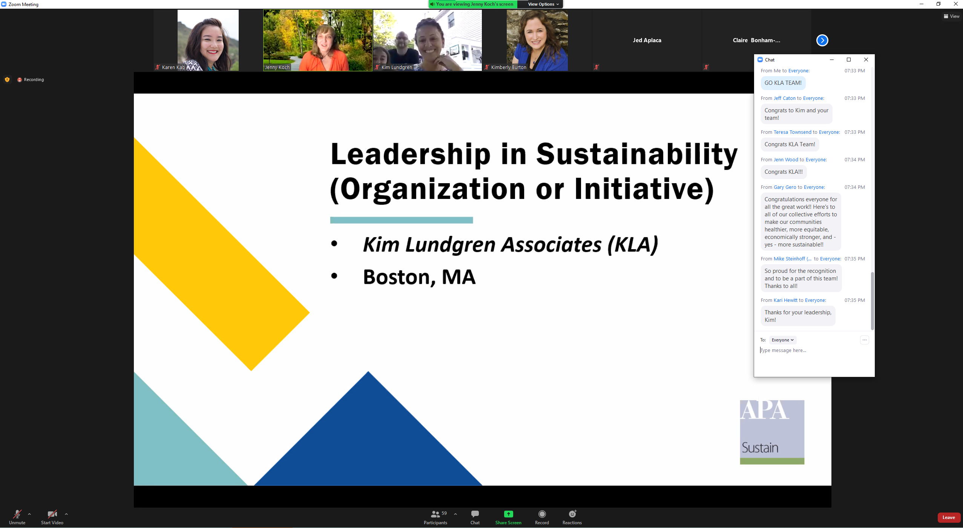
Task: Minimize the Chat pop-out window
Action: click(x=832, y=60)
